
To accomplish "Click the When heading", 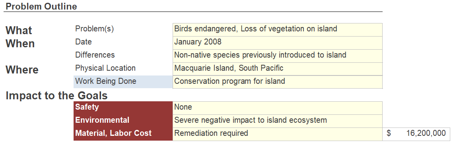I will pyautogui.click(x=20, y=44).
